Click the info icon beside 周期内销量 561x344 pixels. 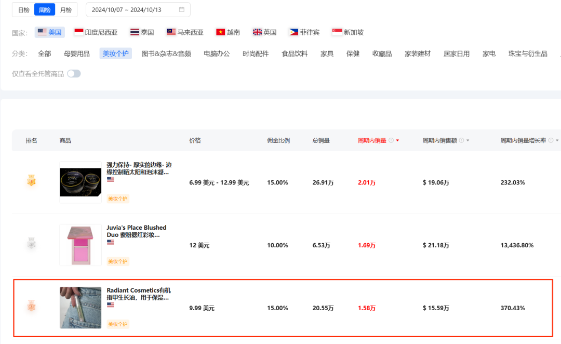coord(391,141)
